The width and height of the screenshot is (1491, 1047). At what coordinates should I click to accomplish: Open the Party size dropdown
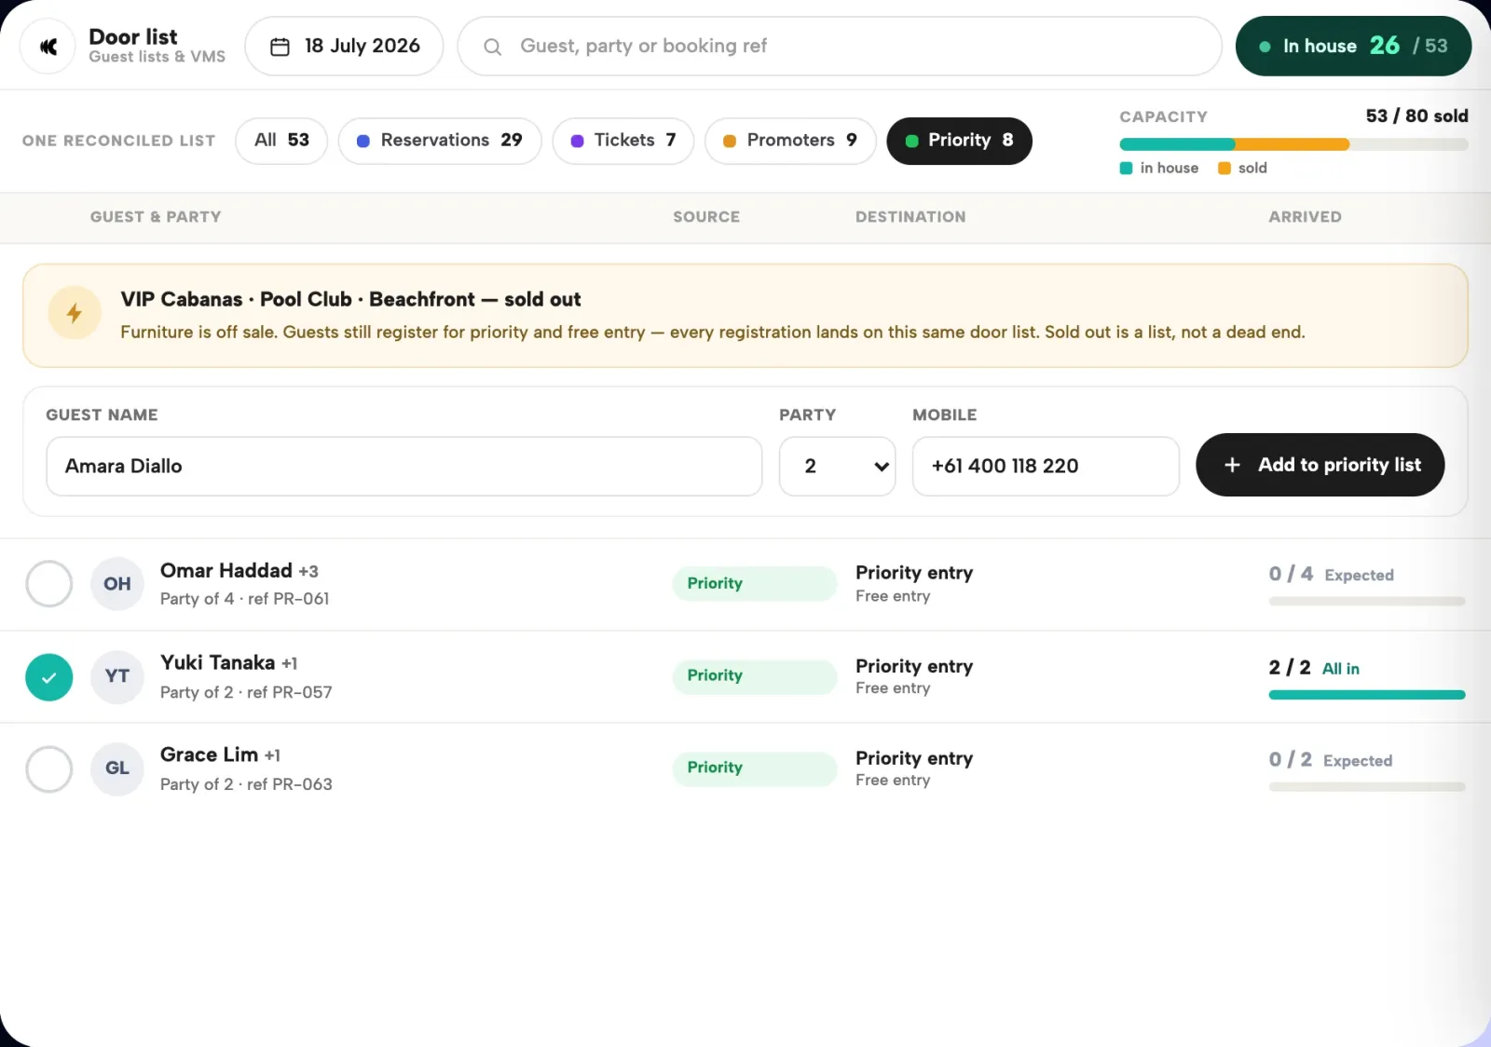[x=838, y=467]
